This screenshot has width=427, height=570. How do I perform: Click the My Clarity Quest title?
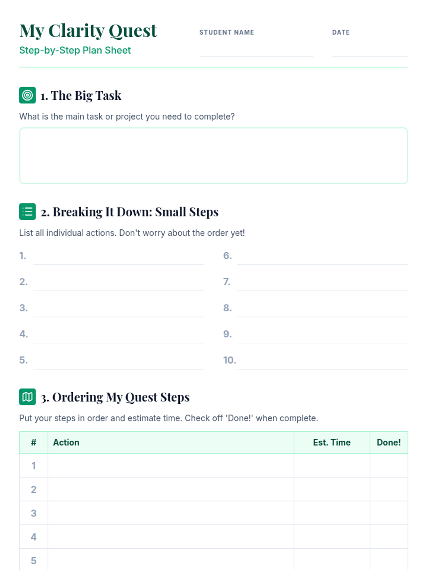point(88,31)
